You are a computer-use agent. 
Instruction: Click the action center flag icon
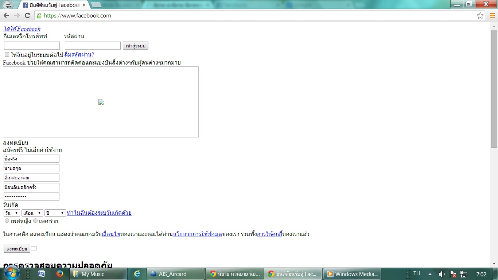click(x=453, y=274)
